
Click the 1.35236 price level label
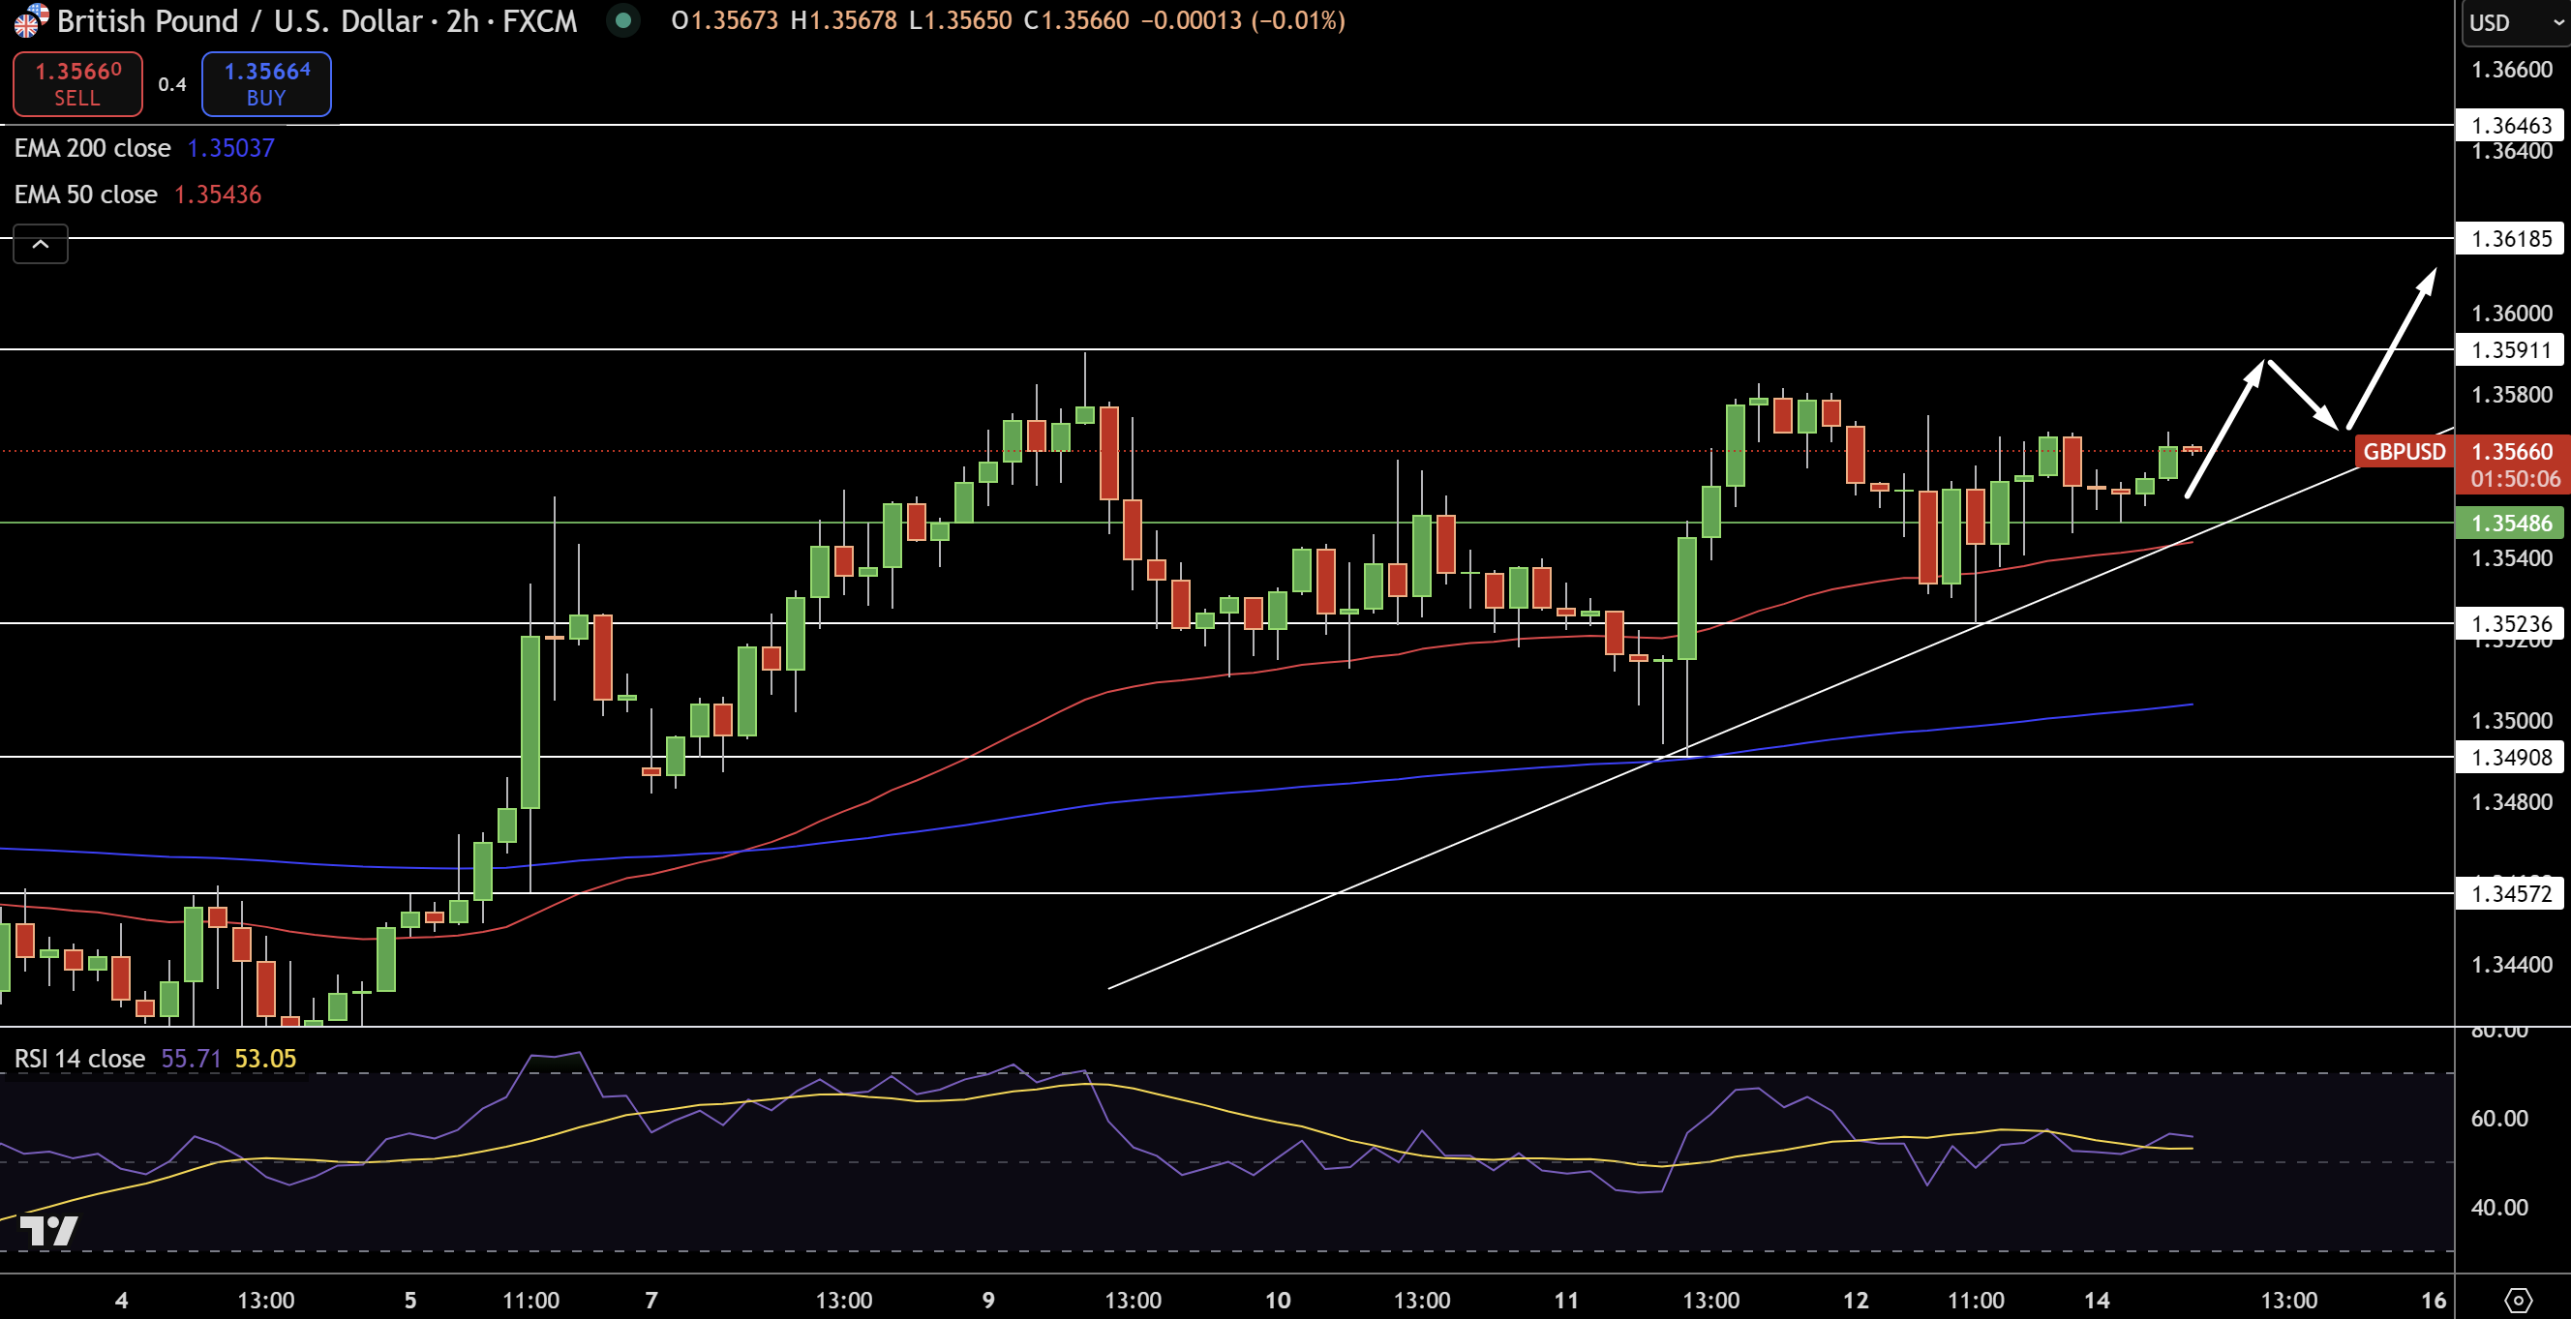(2511, 623)
